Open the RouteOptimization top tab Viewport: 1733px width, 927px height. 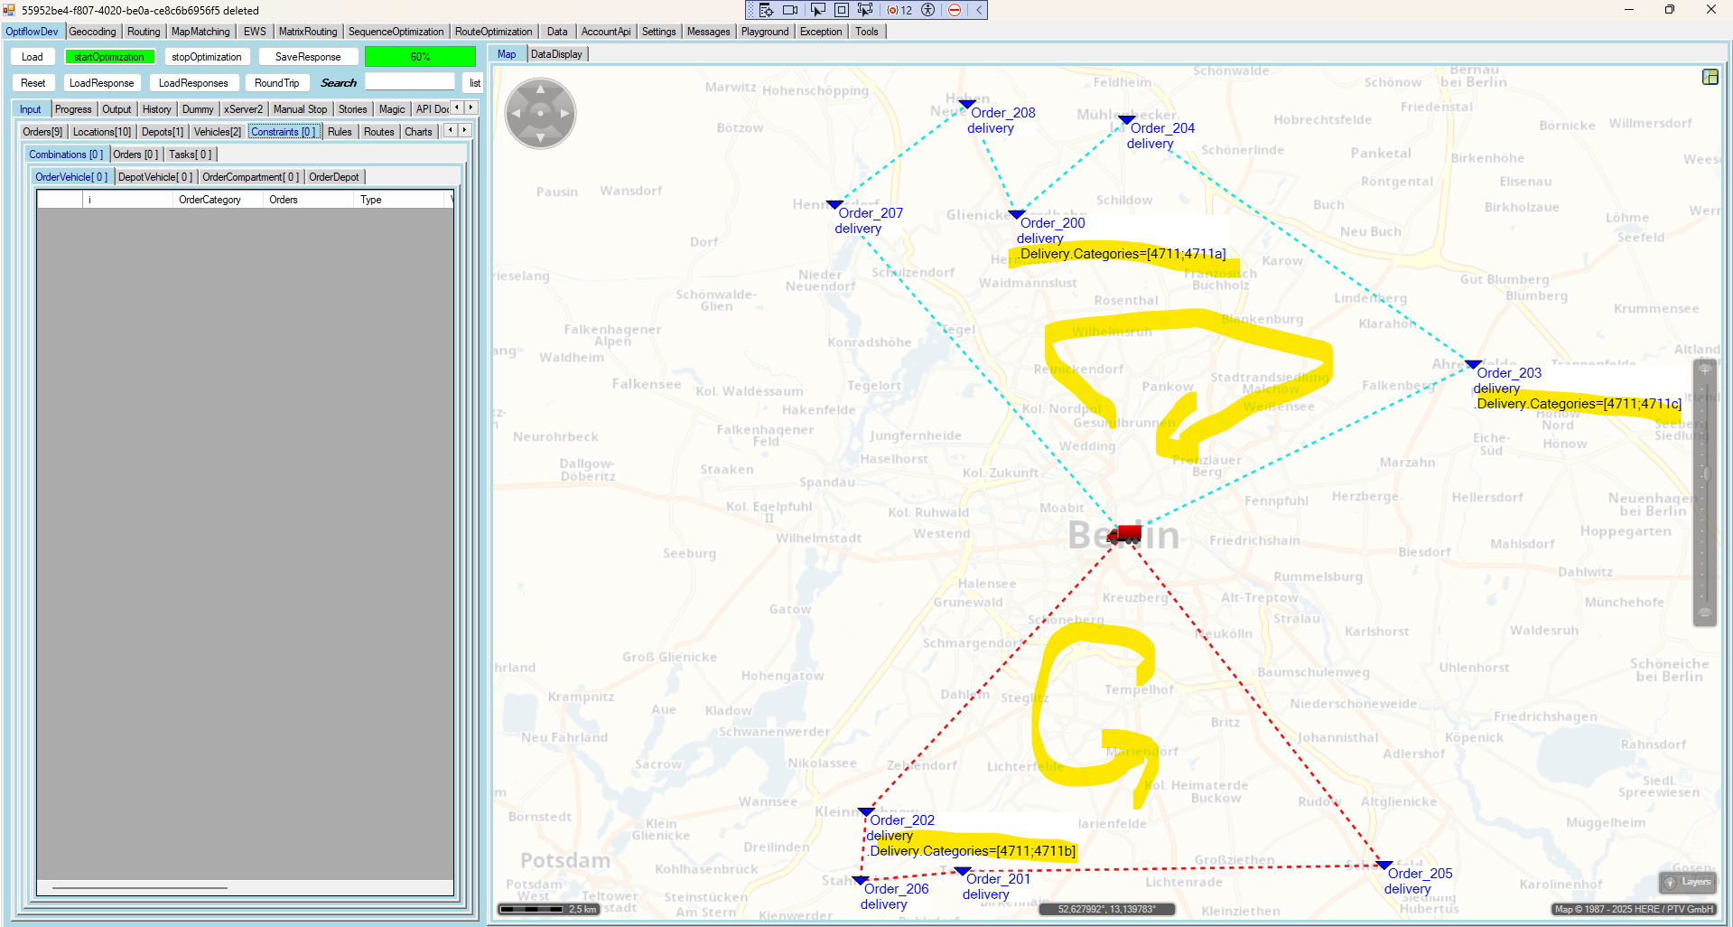[493, 32]
